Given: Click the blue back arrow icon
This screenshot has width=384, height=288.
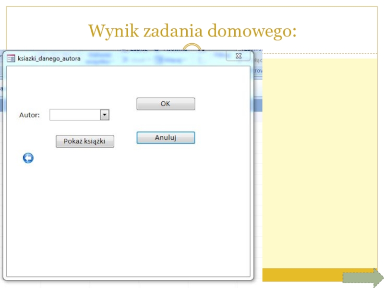Looking at the screenshot, I should [28, 158].
